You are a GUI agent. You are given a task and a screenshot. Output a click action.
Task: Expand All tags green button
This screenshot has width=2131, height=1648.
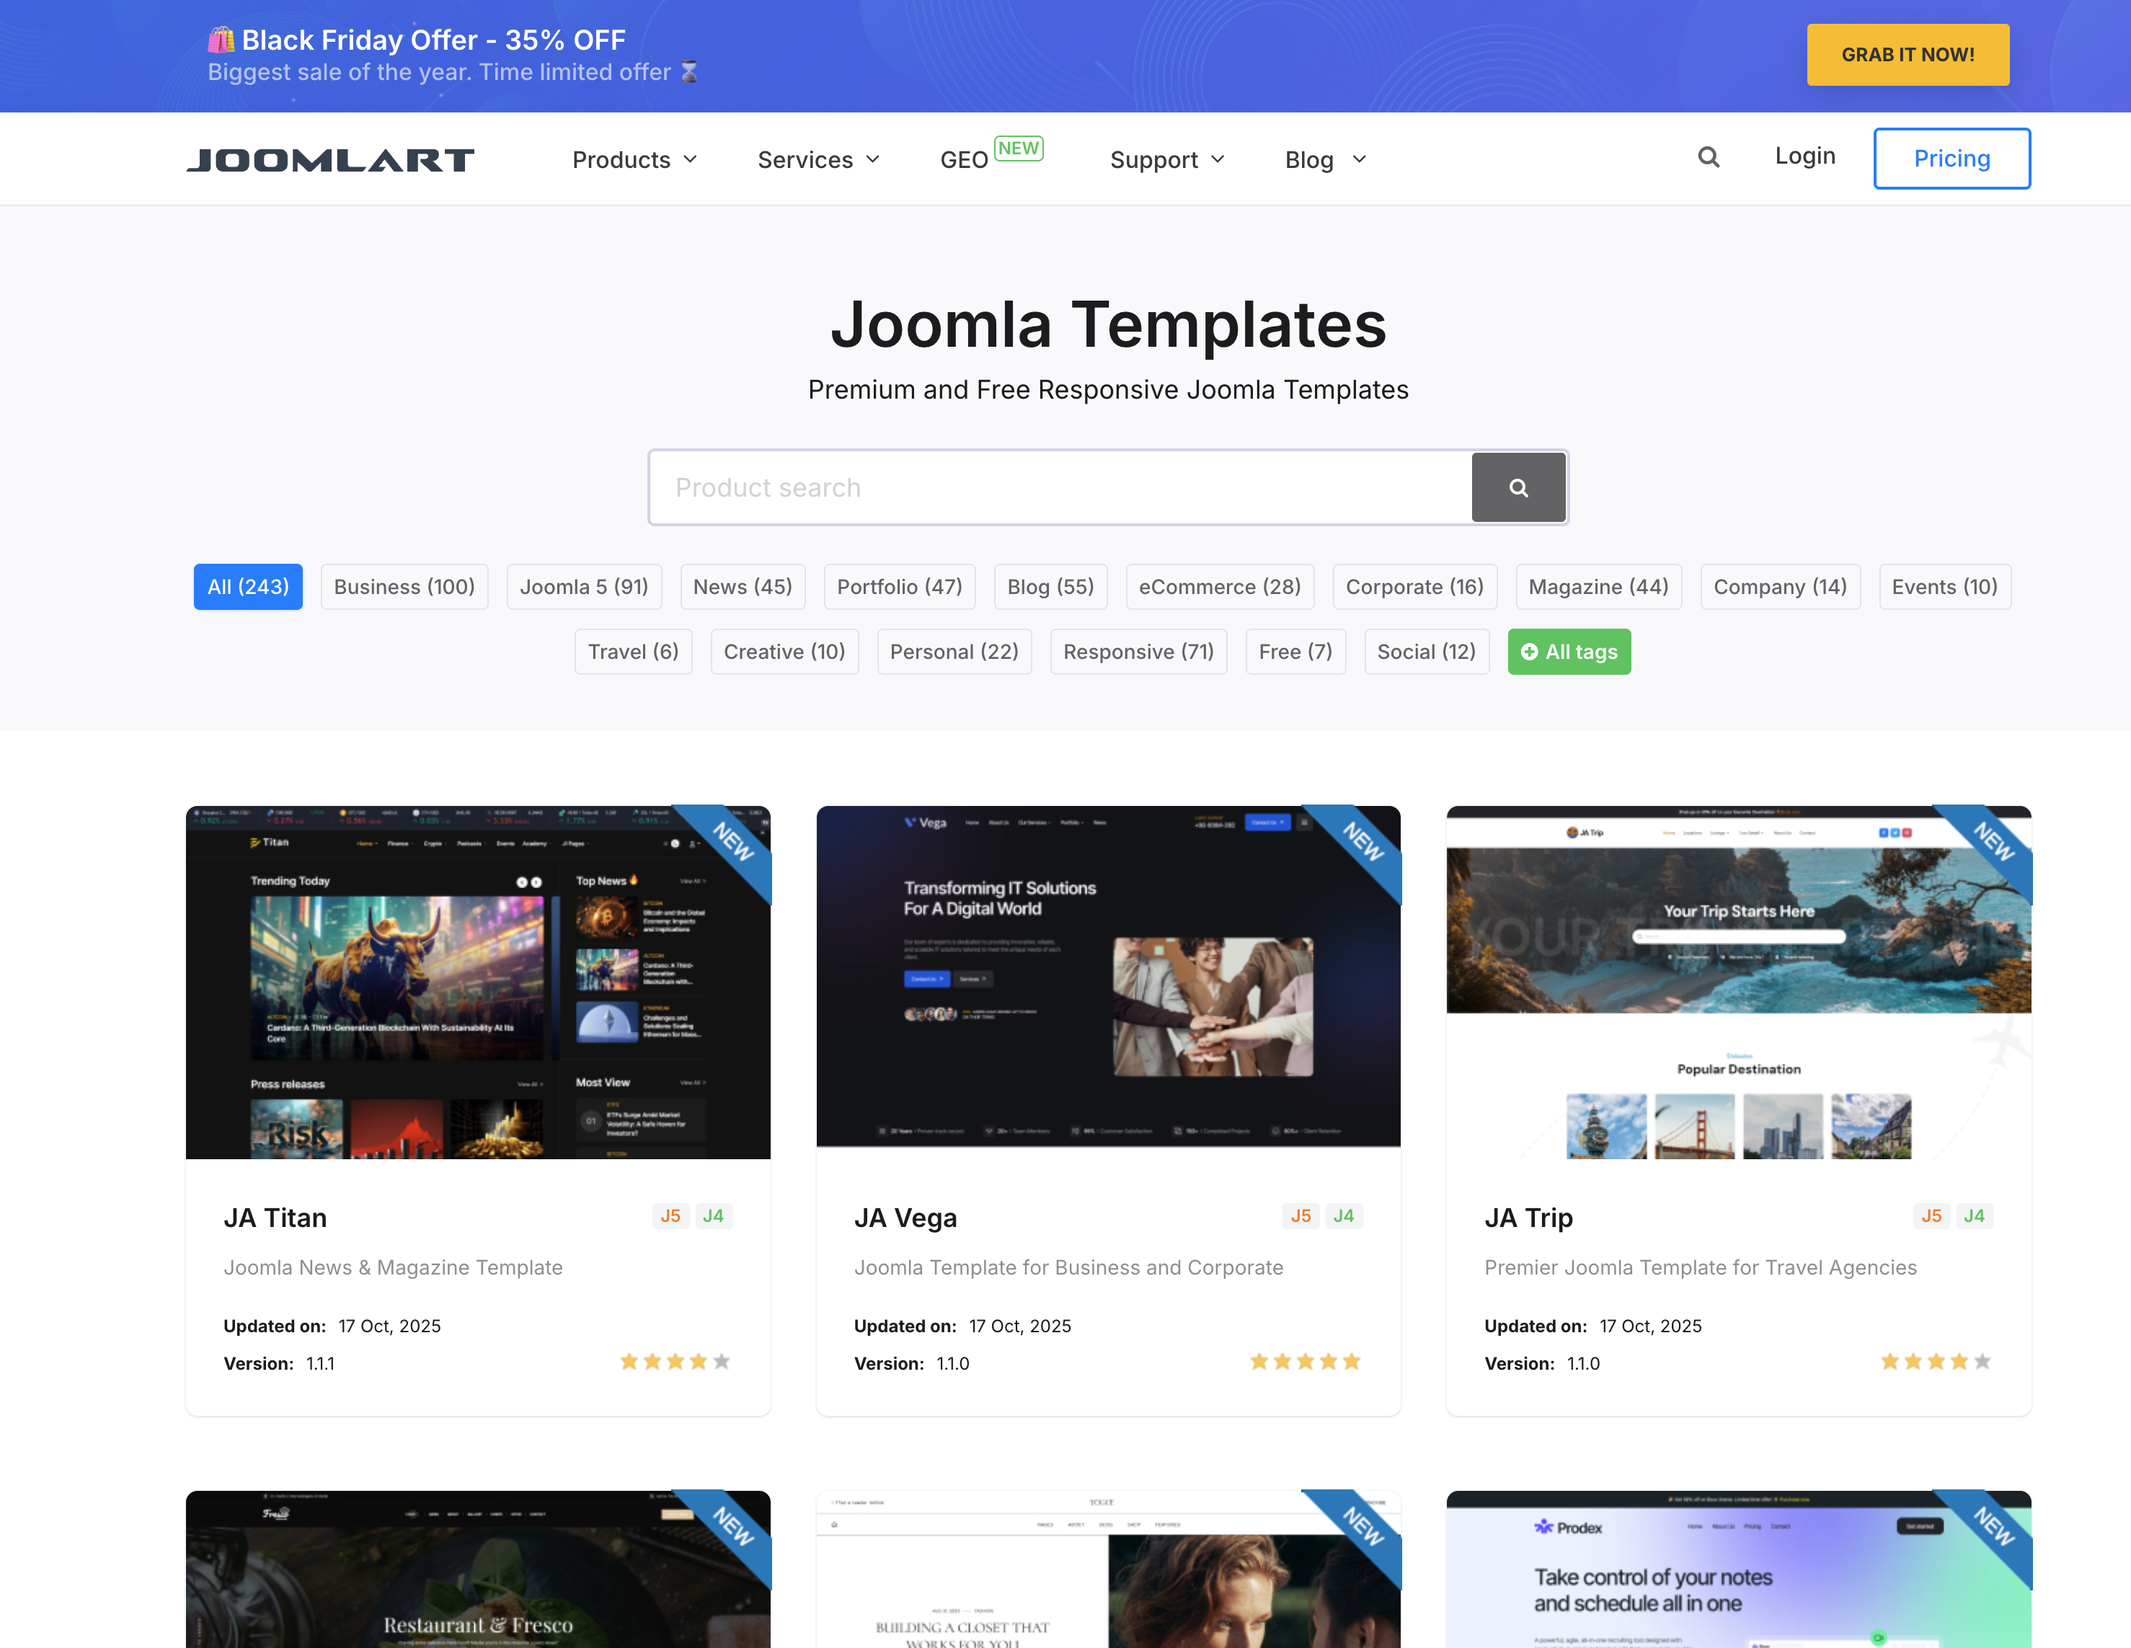[x=1568, y=652]
